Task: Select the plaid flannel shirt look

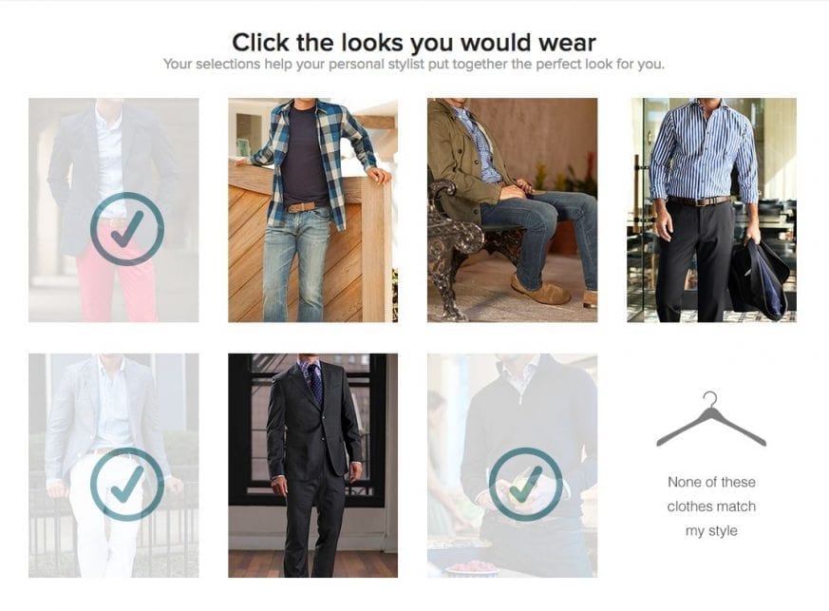Action: click(x=313, y=210)
